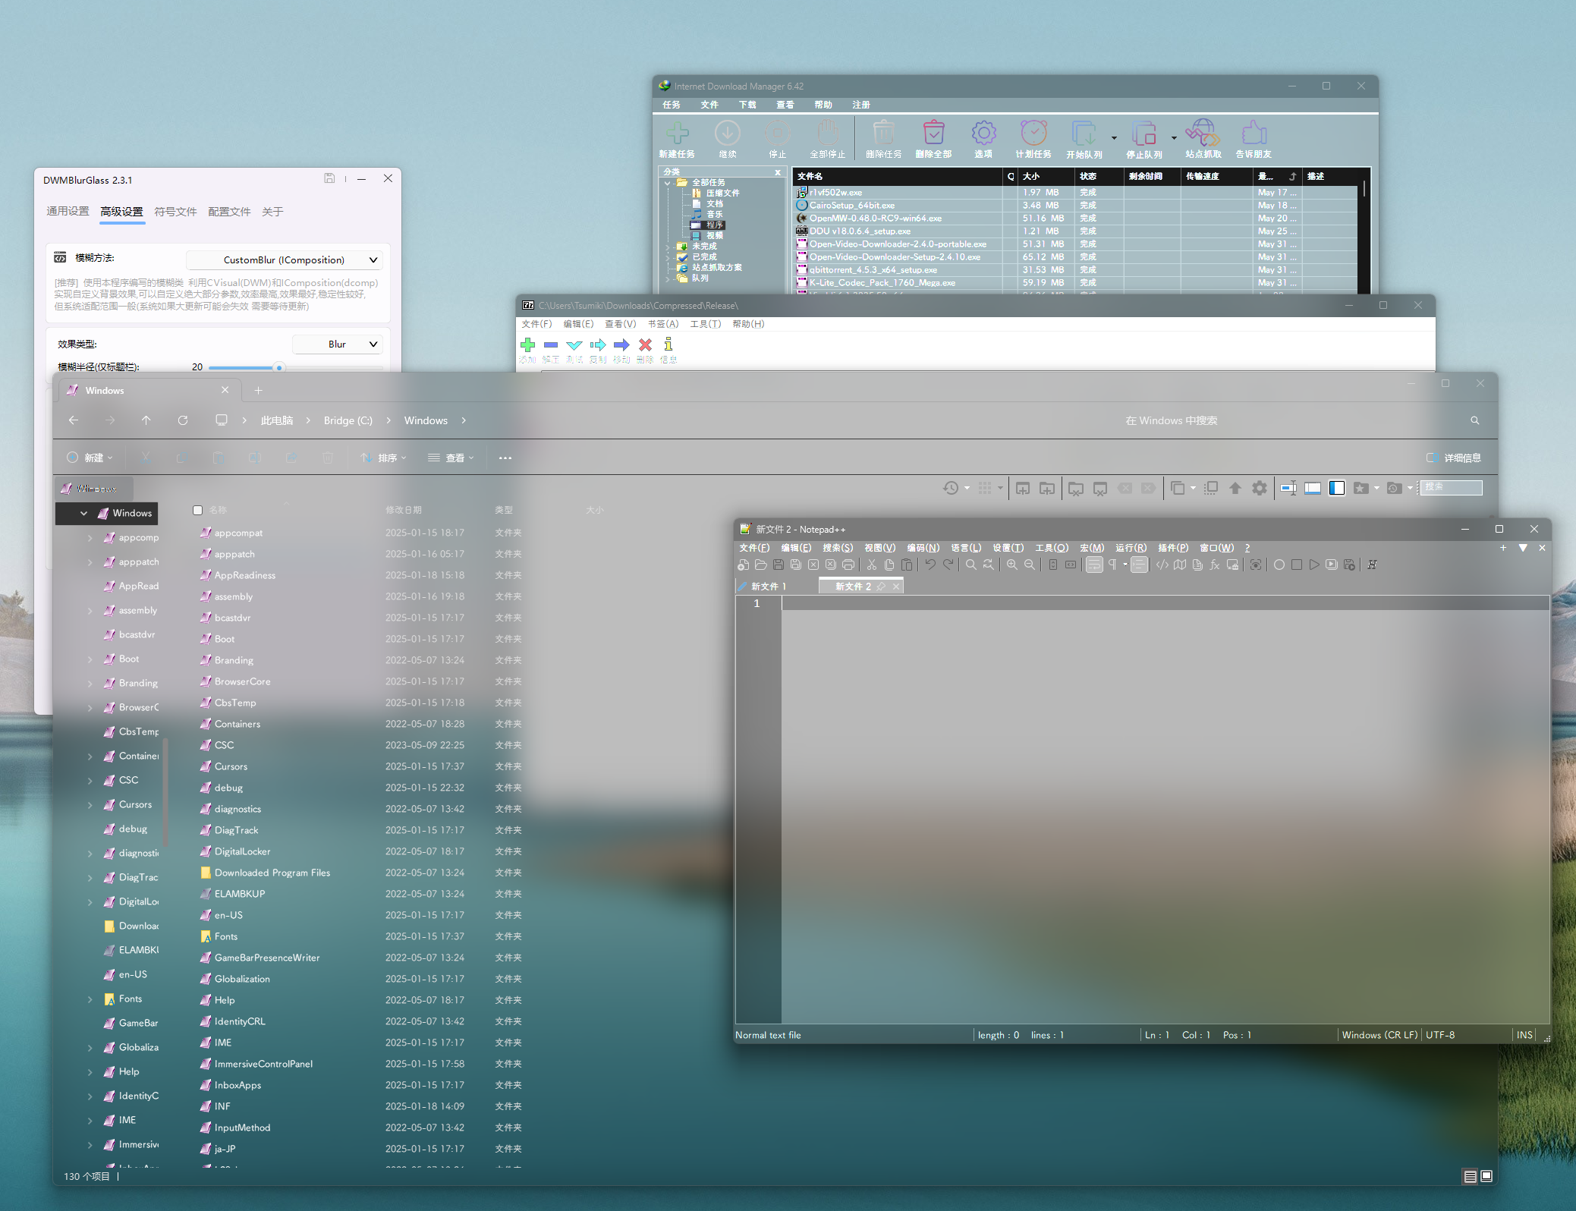Open 语言(L) menu in Notepad++
This screenshot has height=1211, width=1576.
click(x=965, y=548)
